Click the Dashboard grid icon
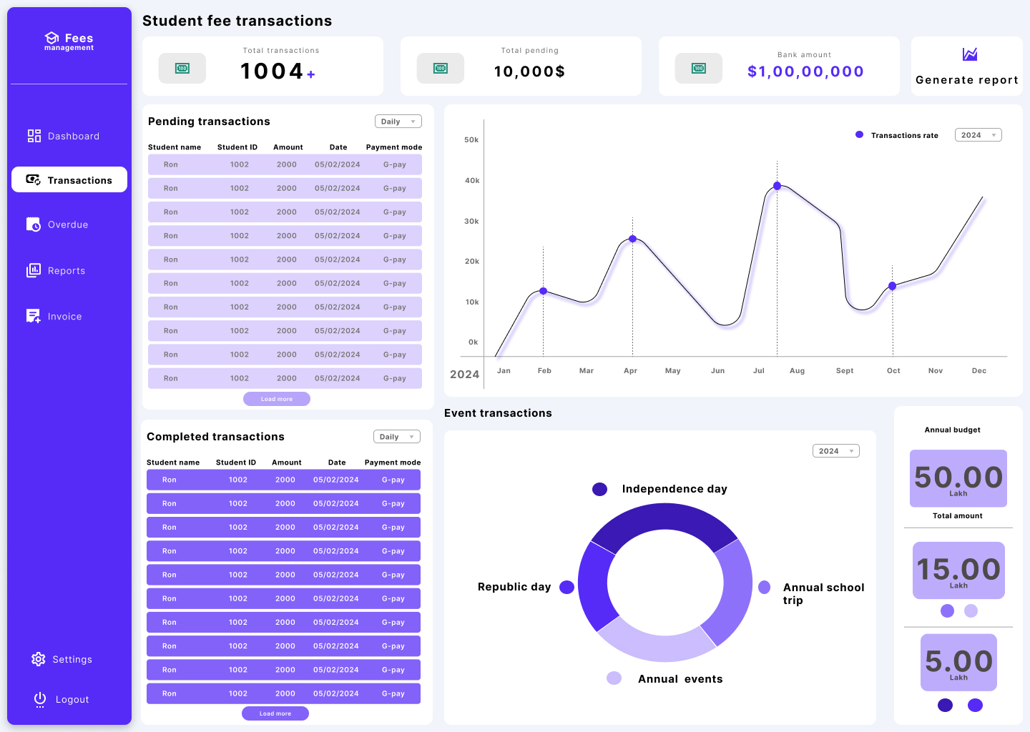Viewport: 1030px width, 732px height. click(34, 136)
